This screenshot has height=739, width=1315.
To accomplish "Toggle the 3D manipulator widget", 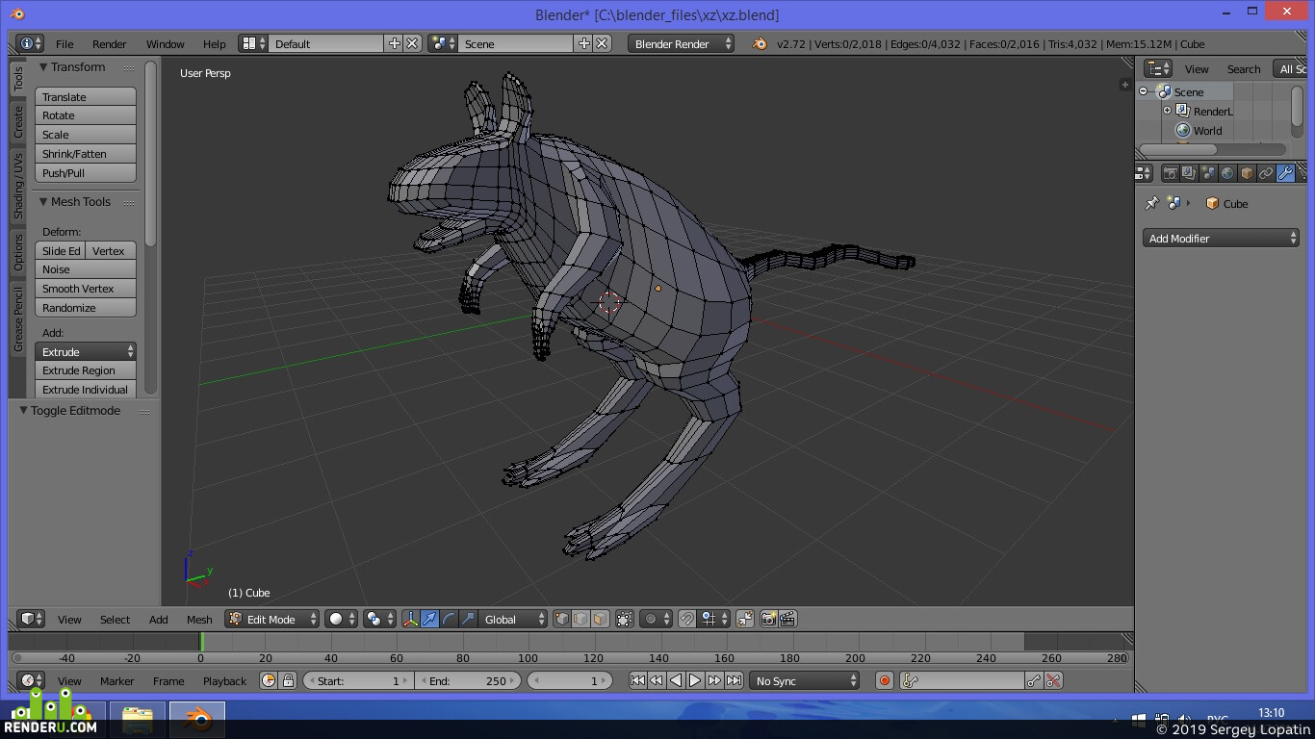I will [411, 620].
